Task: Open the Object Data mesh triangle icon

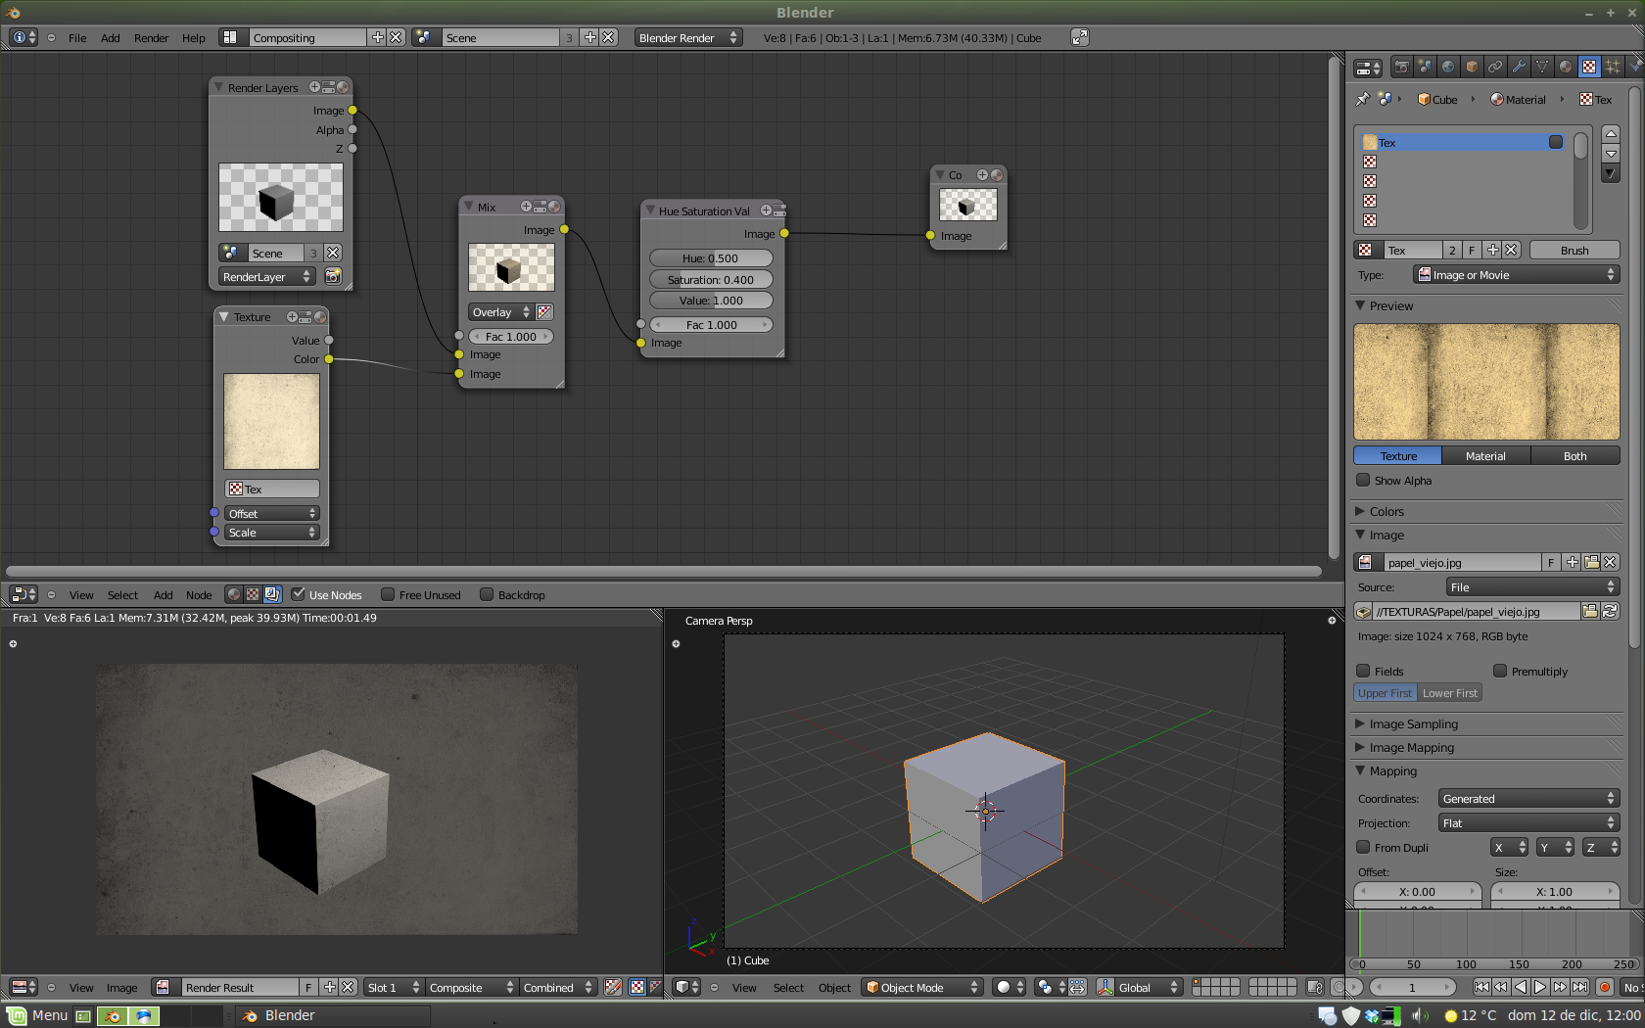Action: 1542,68
